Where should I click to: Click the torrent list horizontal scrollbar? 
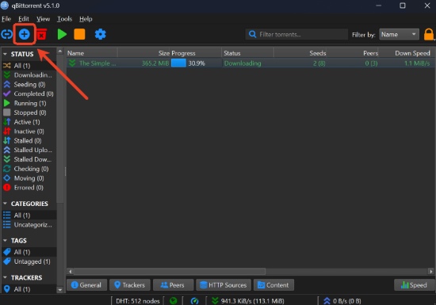[170, 271]
